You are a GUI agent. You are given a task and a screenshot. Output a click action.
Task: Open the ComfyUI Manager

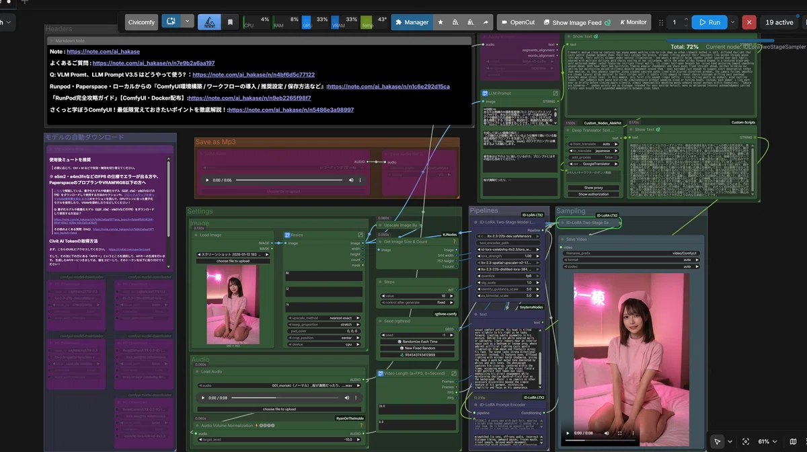[x=412, y=22]
